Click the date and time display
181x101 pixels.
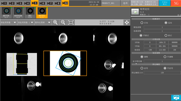coord(94,3)
